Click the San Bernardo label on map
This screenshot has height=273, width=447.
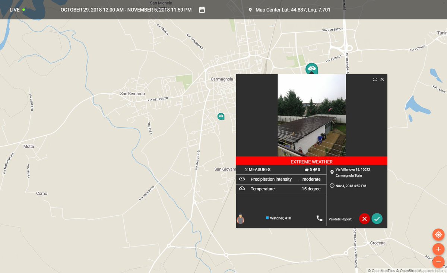pos(133,93)
